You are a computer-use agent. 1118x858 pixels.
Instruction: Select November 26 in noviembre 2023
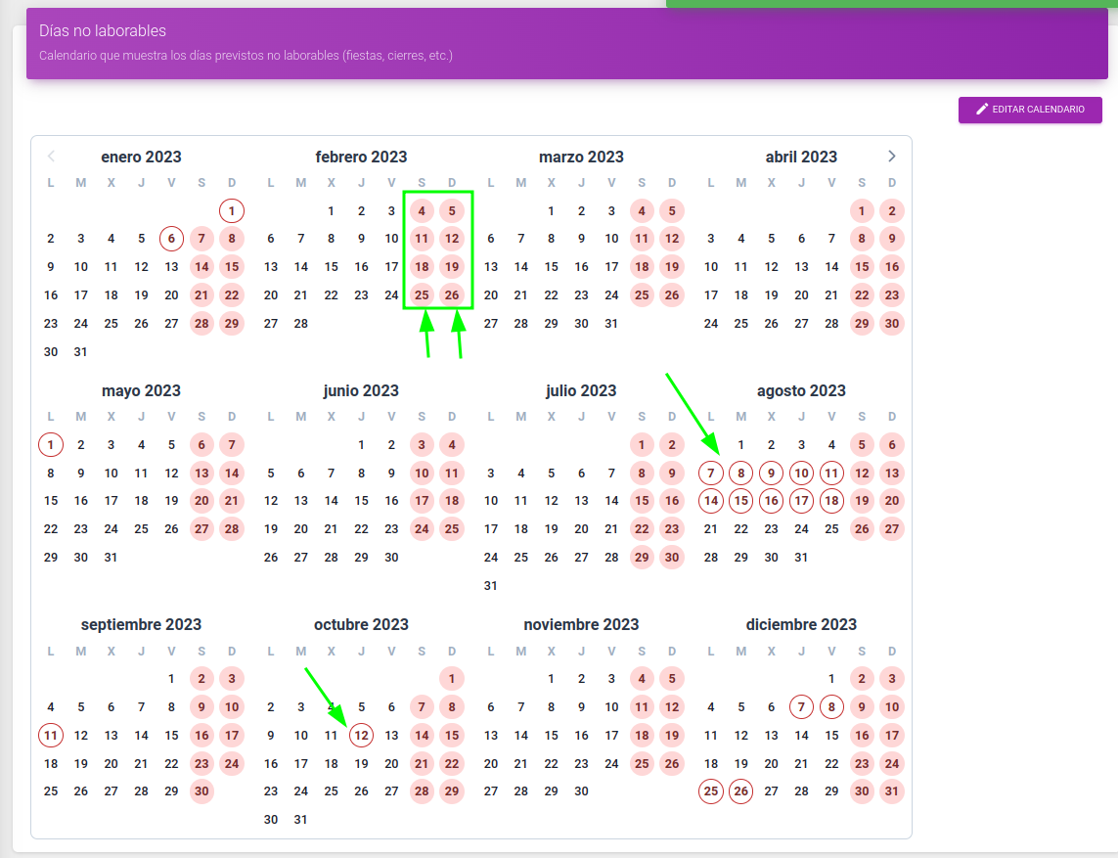pos(672,764)
